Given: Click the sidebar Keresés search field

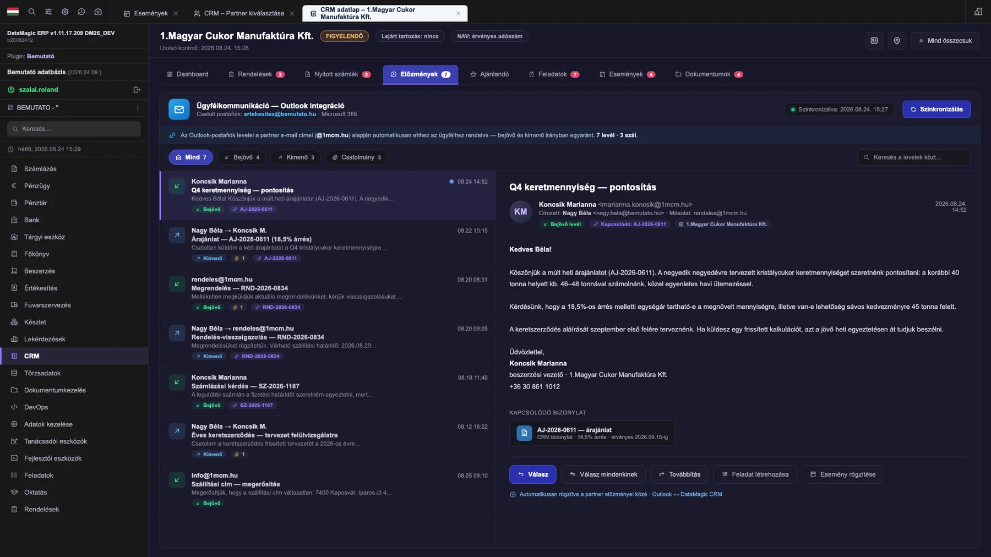Looking at the screenshot, I should (x=74, y=129).
